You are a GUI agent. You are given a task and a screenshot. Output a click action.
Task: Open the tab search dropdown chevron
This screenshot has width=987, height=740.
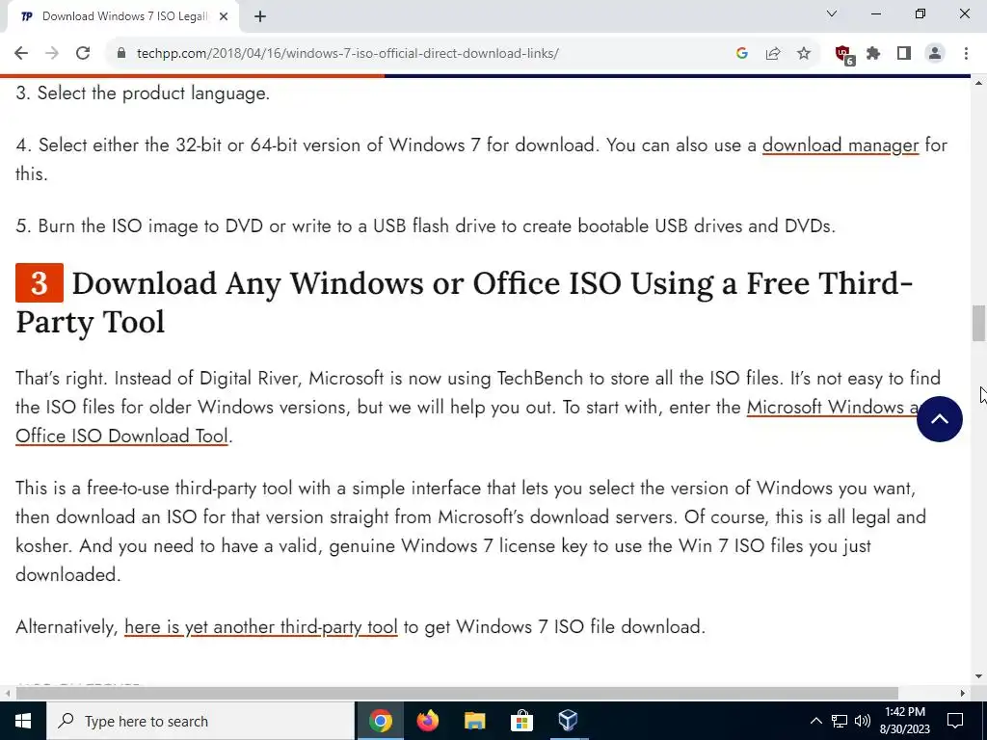(832, 13)
